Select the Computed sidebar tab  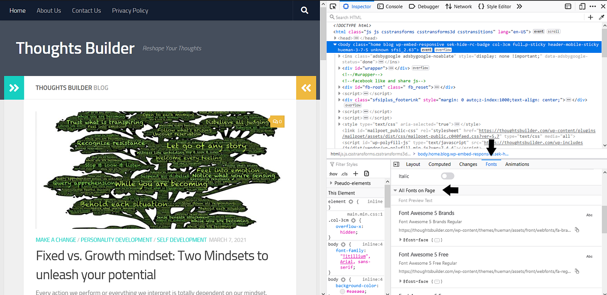coord(440,164)
